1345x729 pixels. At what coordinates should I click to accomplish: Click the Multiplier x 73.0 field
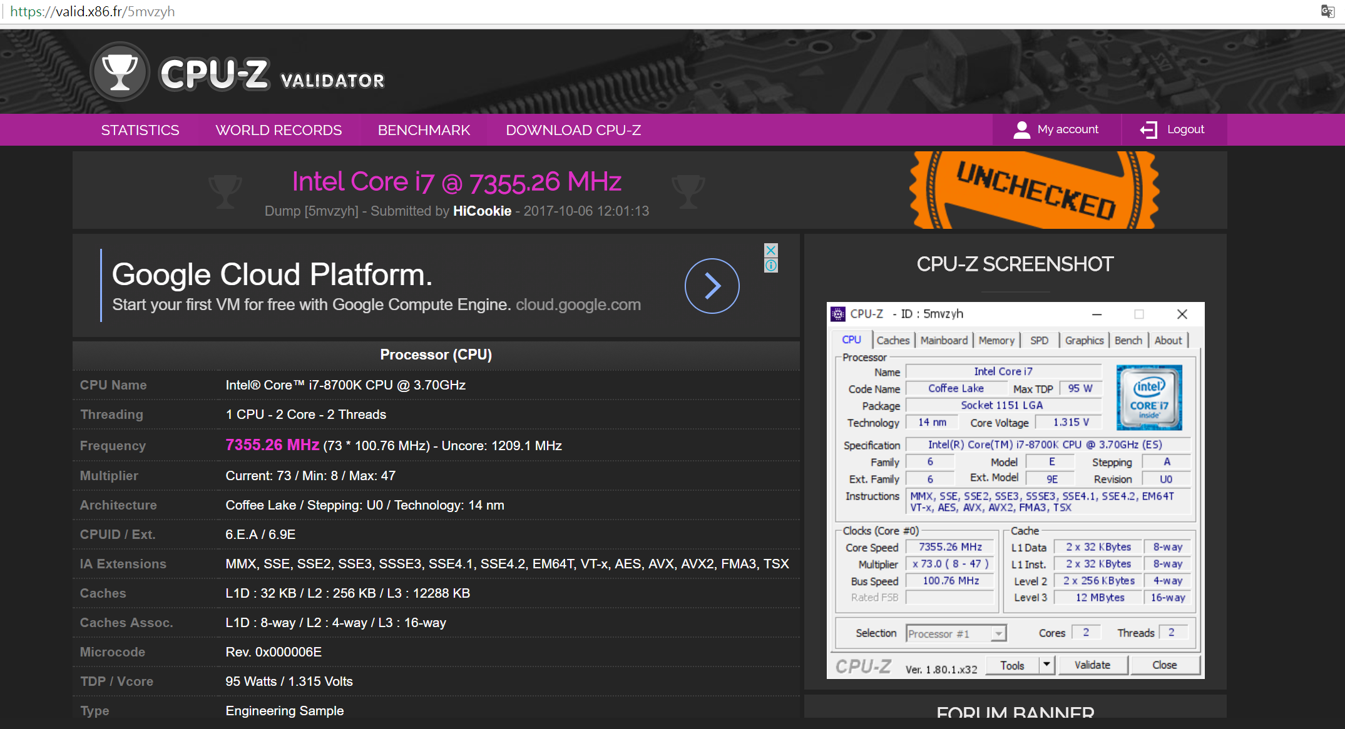coord(950,564)
